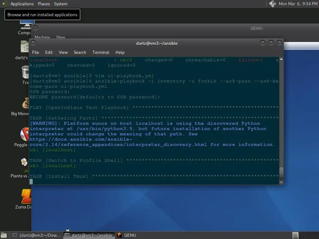The height and width of the screenshot is (239, 319).
Task: Click the terminal window menu button at title left
Action: coord(33,43)
